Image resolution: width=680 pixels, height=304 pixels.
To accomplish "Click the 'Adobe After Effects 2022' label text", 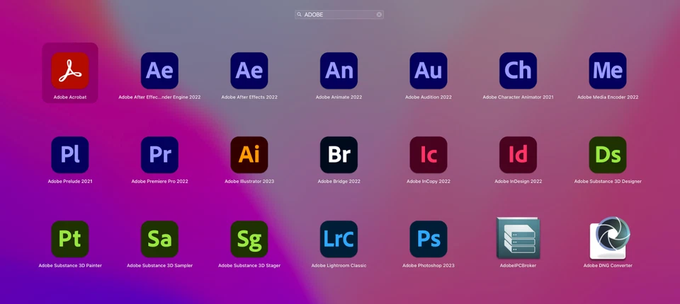I will click(249, 98).
